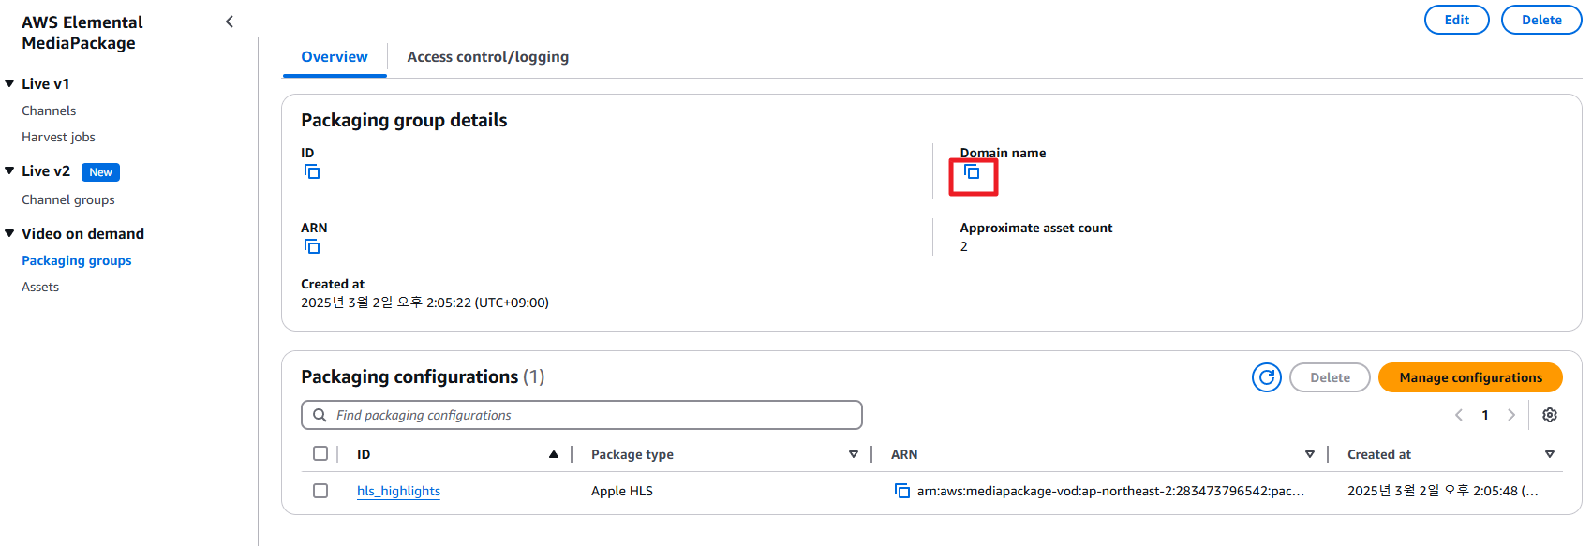This screenshot has width=1592, height=546.
Task: Open the hls_highlights configuration link
Action: click(x=398, y=491)
